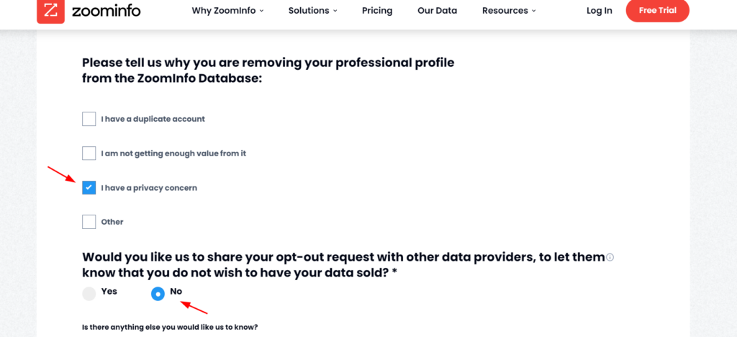
Task: Click the 'I have a privacy concern' label
Action: [149, 188]
